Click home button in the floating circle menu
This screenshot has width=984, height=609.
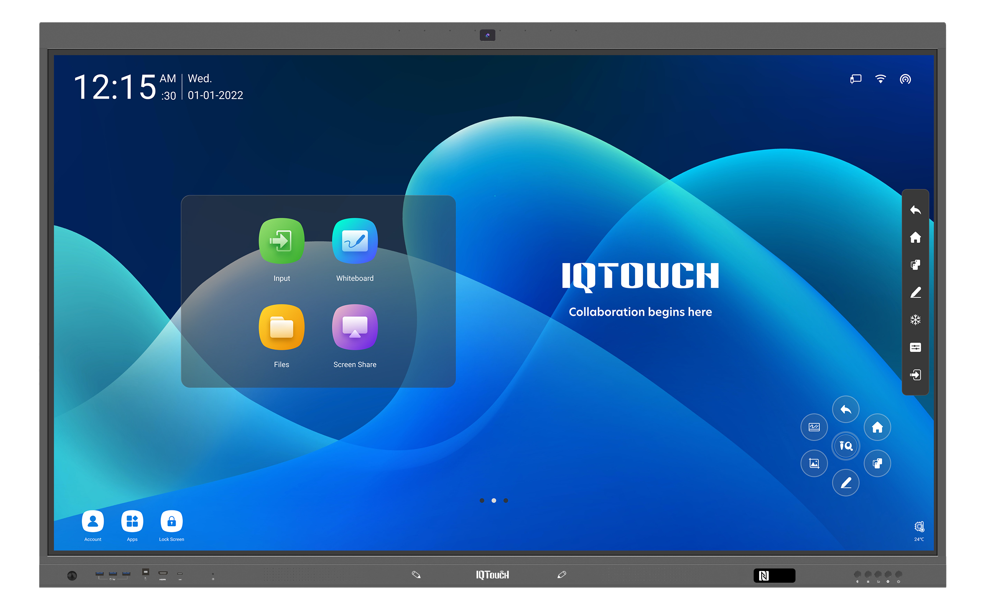[x=877, y=427]
